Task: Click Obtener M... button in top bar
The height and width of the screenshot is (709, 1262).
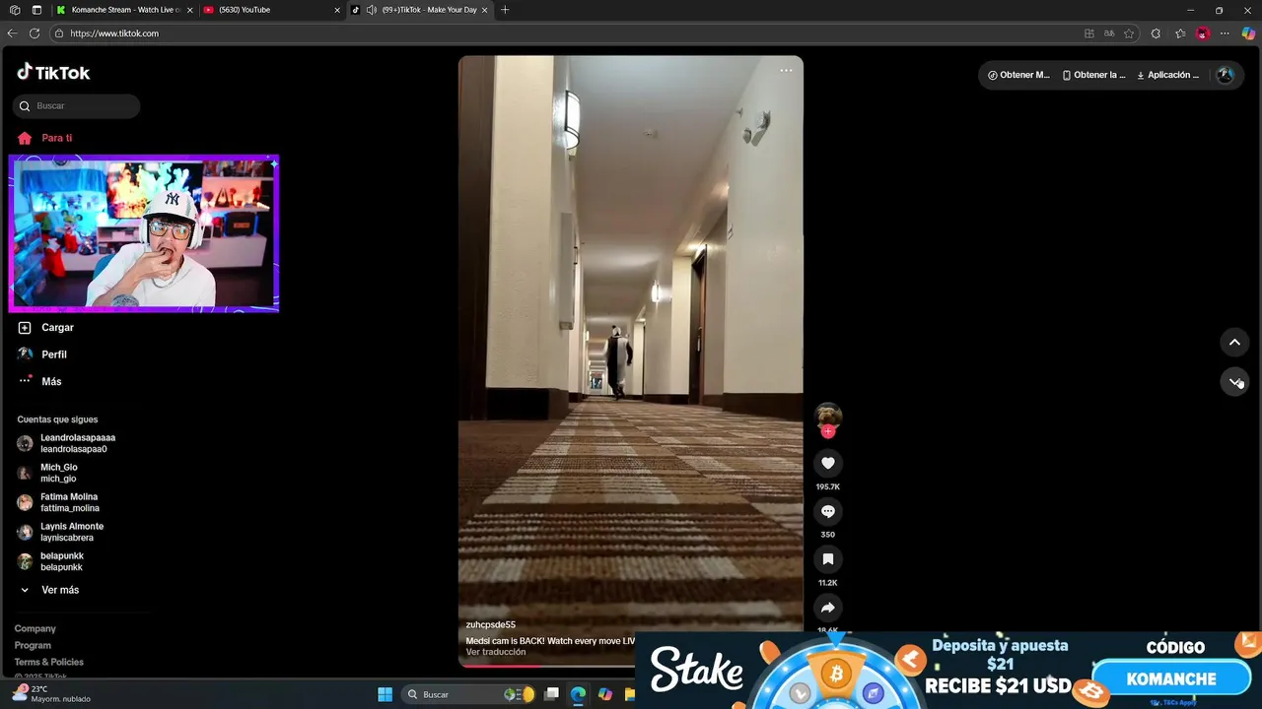Action: [x=1018, y=75]
